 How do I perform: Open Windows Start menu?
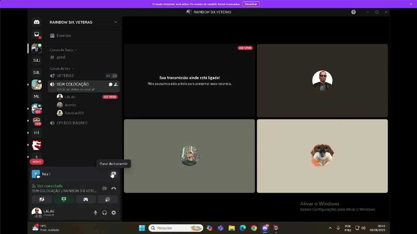coord(142,228)
